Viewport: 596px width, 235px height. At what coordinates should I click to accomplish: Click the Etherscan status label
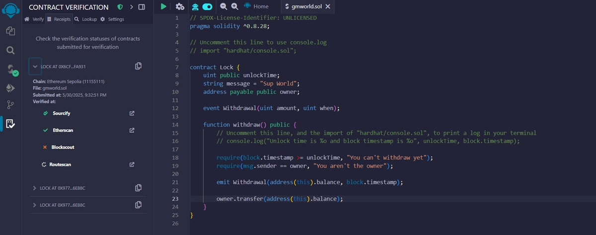click(63, 130)
